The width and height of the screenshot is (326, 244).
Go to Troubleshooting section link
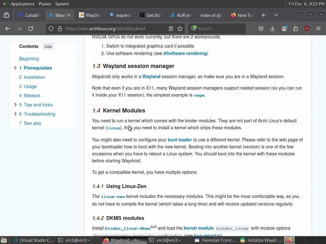pos(37,114)
